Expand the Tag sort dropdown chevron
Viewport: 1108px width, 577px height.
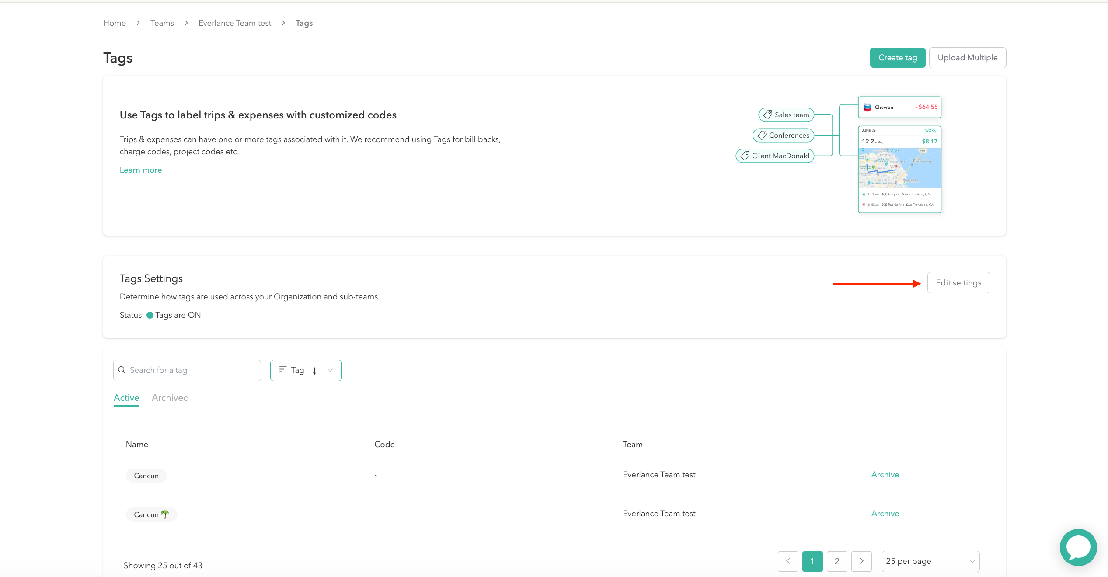pyautogui.click(x=330, y=370)
